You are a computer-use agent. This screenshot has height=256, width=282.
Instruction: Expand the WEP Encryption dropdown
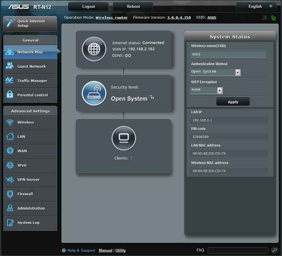click(x=220, y=90)
